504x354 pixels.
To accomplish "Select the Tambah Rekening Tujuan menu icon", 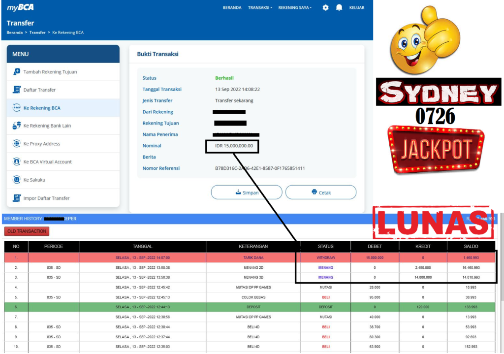I will point(16,72).
